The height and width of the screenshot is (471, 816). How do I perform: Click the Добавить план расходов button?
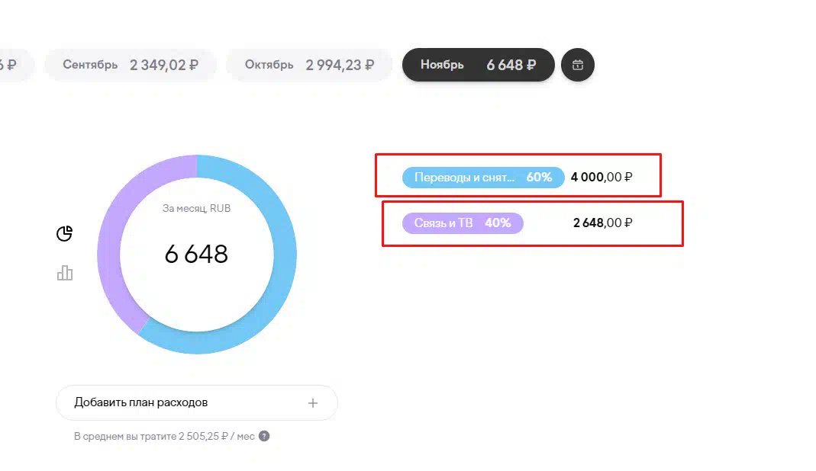[x=197, y=403]
